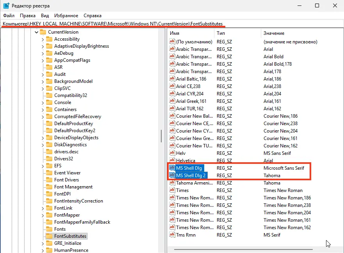This screenshot has height=253, width=344.
Task: Select the FontIntensityCorrection key
Action: (x=78, y=201)
